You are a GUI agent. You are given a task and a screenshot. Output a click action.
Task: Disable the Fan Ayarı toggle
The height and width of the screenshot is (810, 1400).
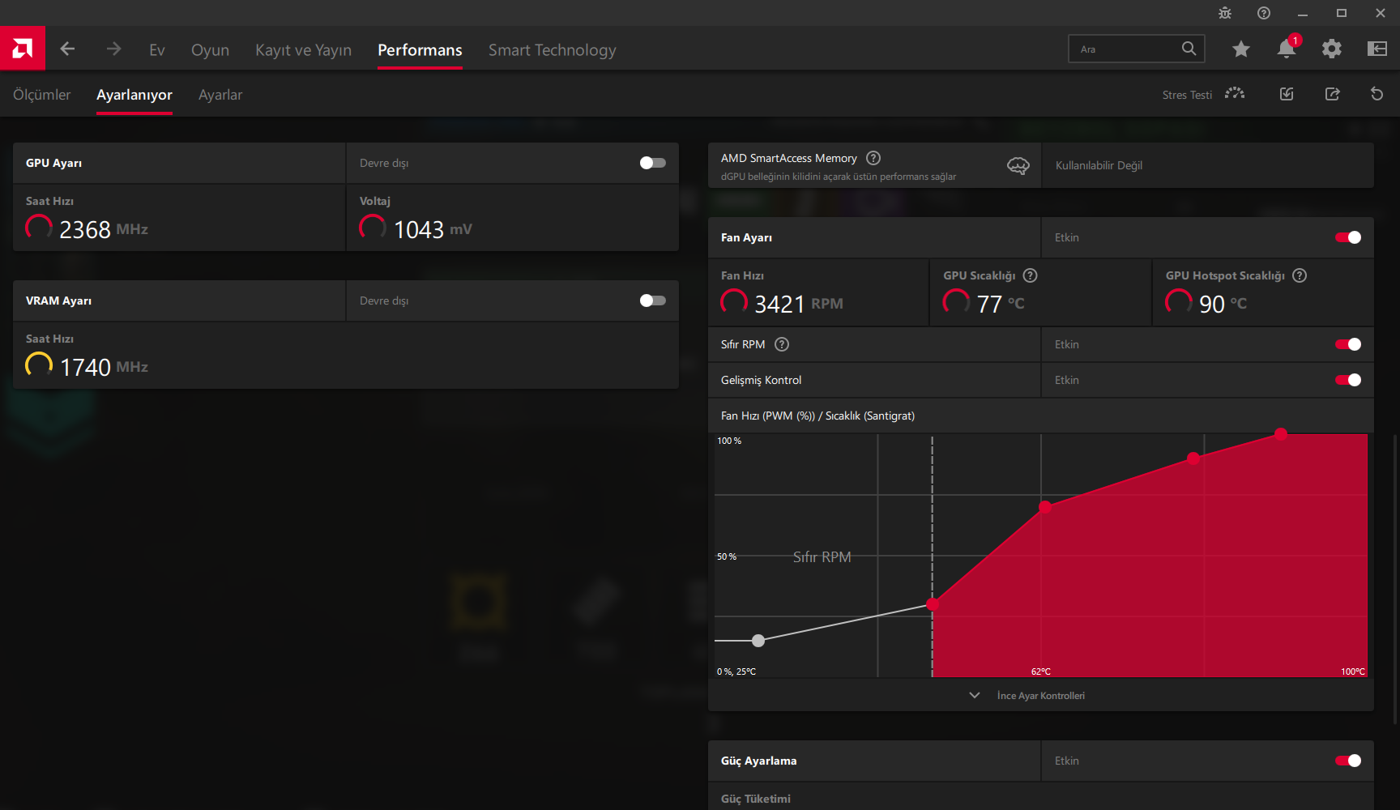coord(1348,237)
